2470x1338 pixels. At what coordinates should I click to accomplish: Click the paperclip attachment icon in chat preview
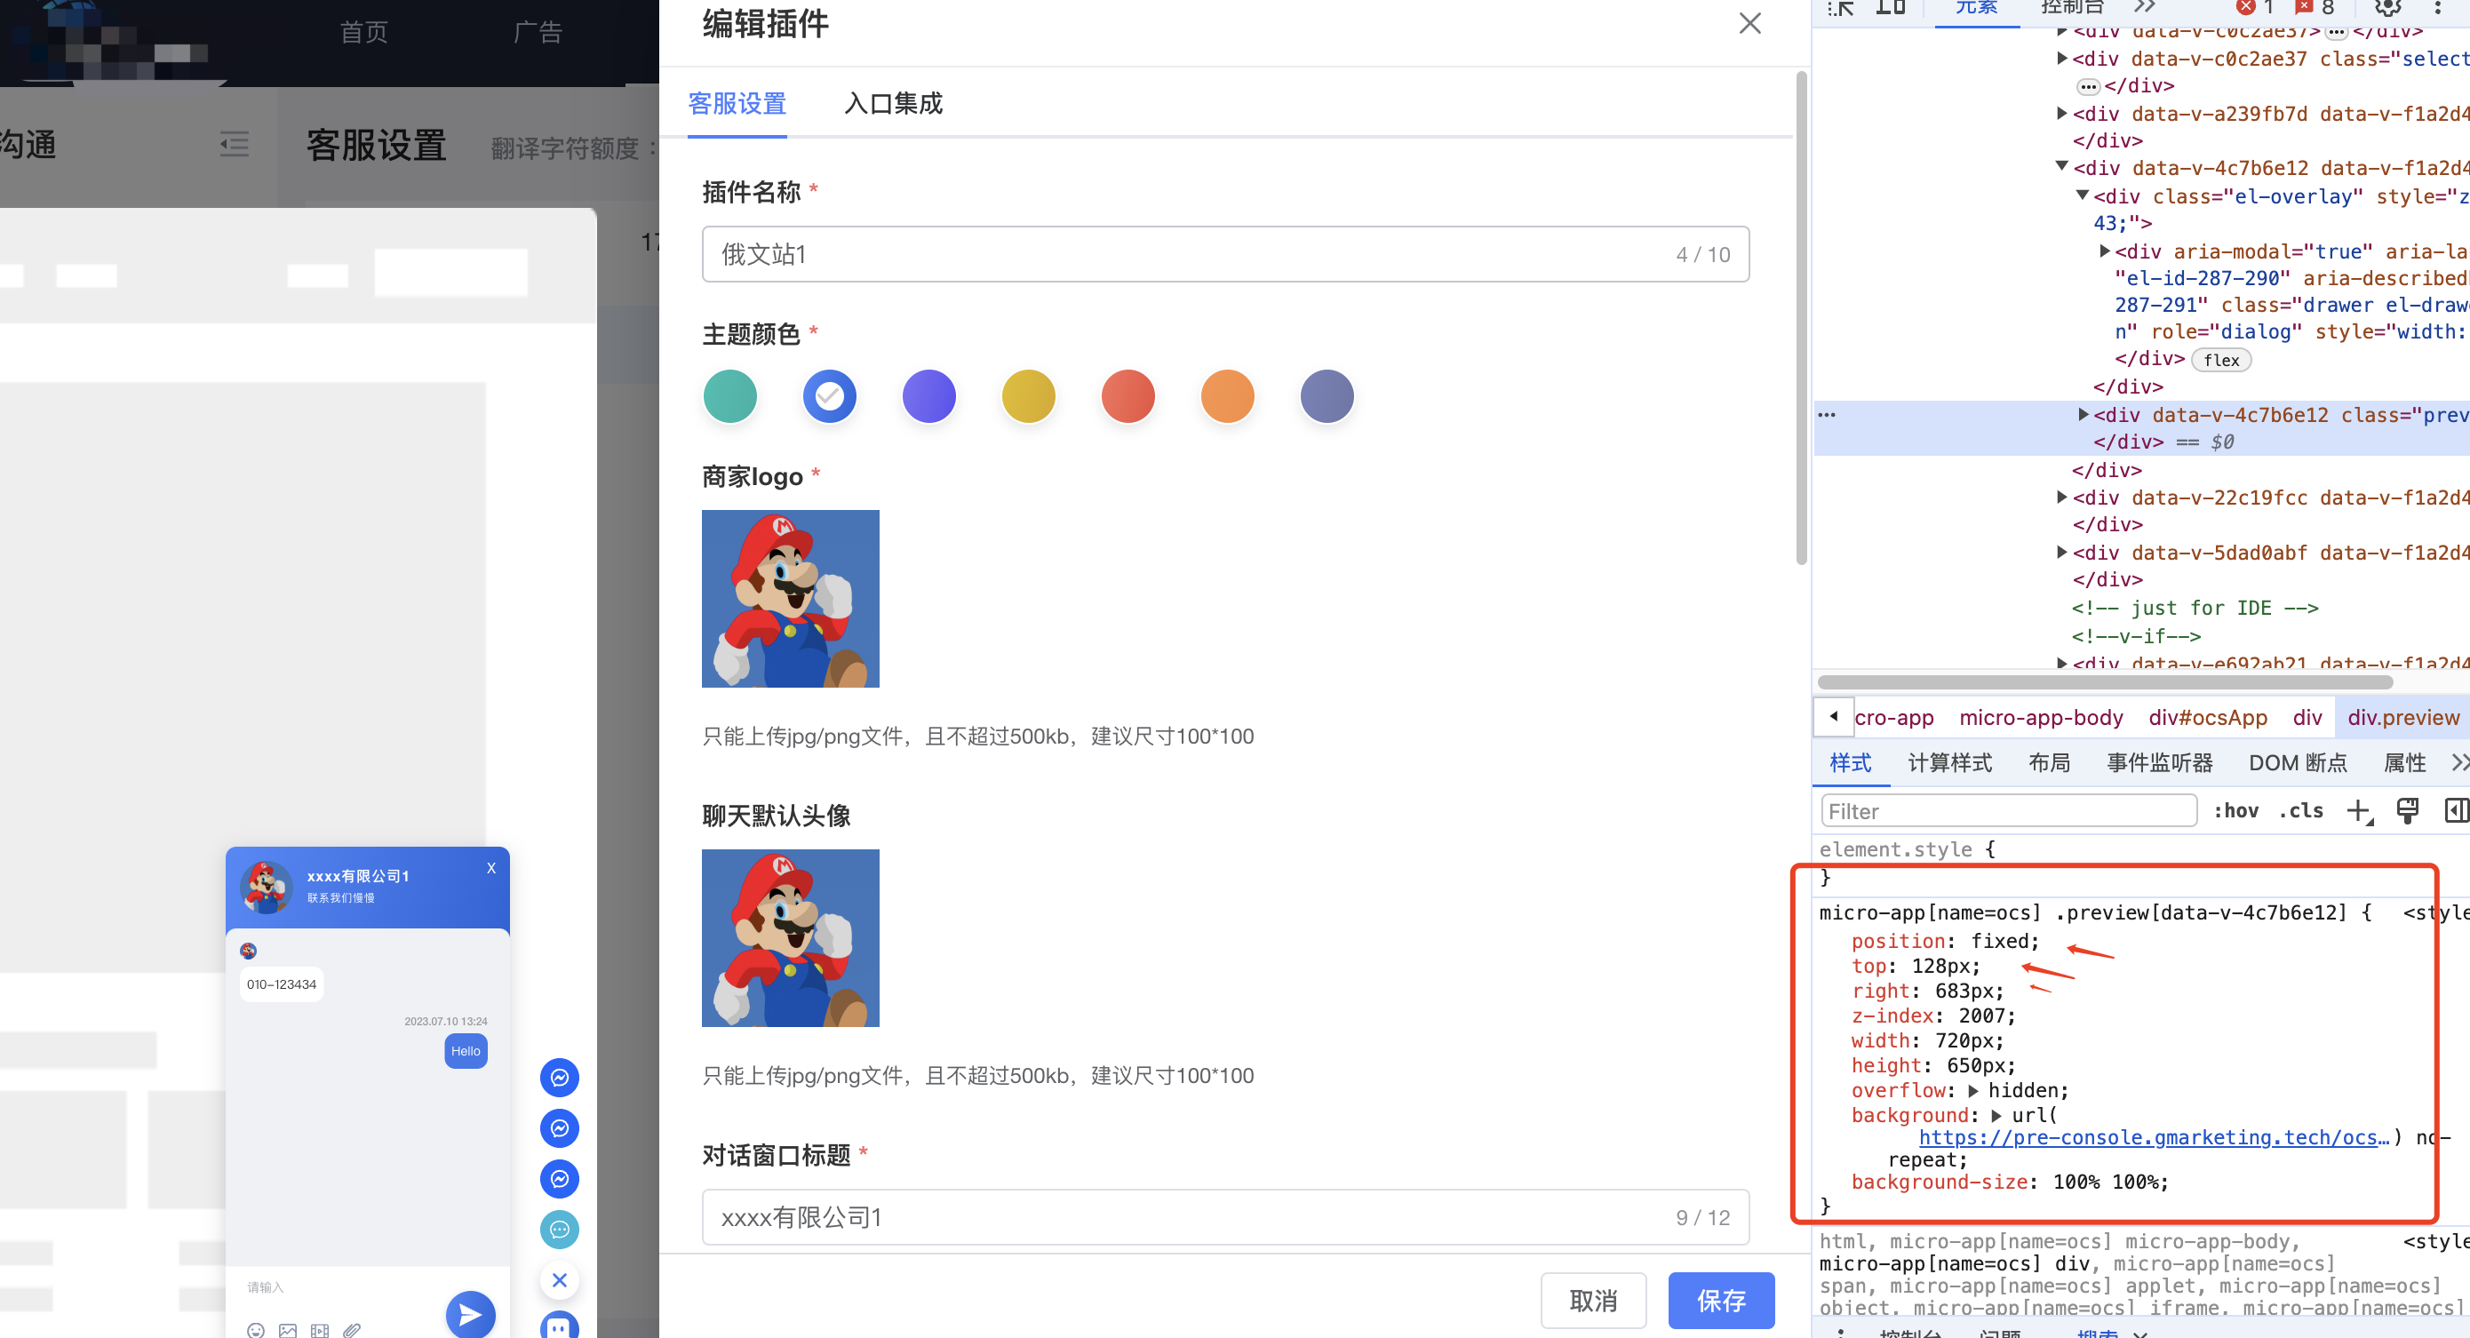tap(352, 1329)
